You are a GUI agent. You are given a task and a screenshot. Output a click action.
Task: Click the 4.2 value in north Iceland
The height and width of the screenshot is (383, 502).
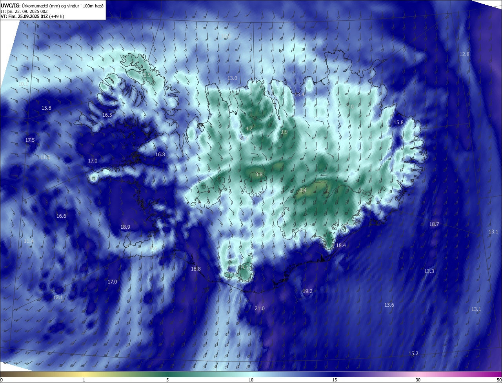(249, 129)
